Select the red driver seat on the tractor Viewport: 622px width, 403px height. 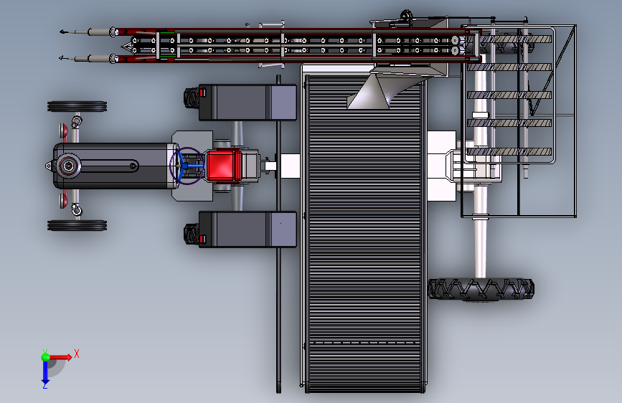(x=224, y=166)
